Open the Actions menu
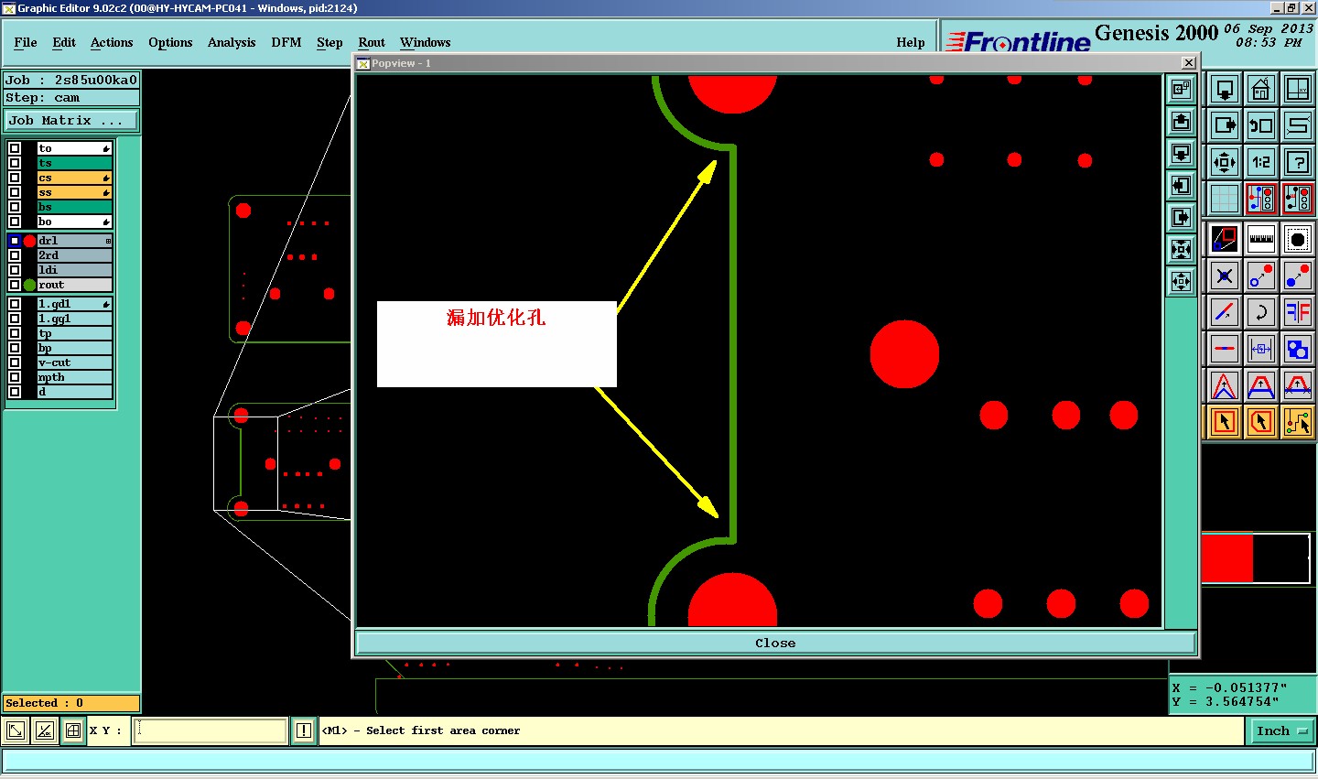 (x=112, y=42)
